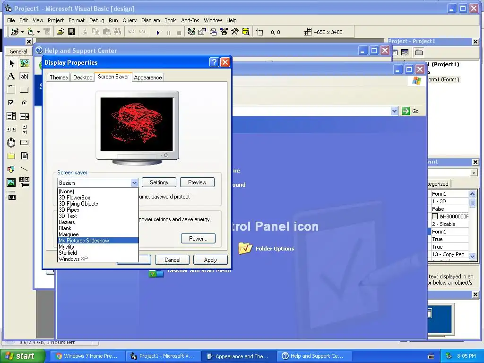
Task: Select the Line control tool
Action: pyautogui.click(x=25, y=169)
